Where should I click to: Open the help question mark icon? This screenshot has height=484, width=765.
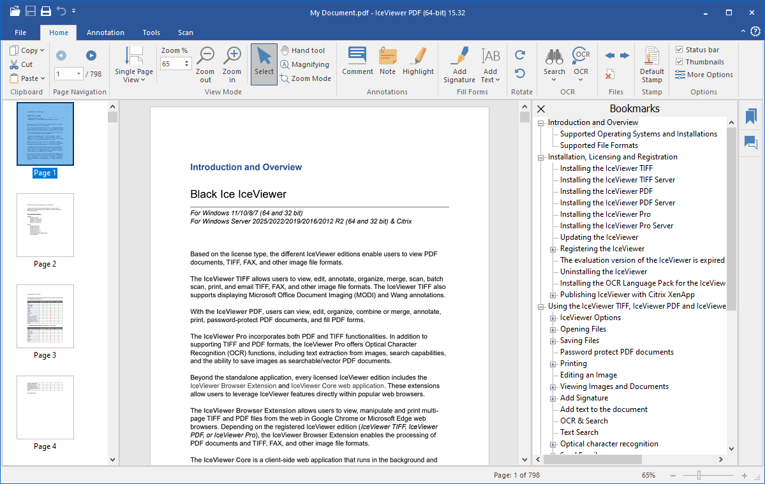pyautogui.click(x=755, y=32)
